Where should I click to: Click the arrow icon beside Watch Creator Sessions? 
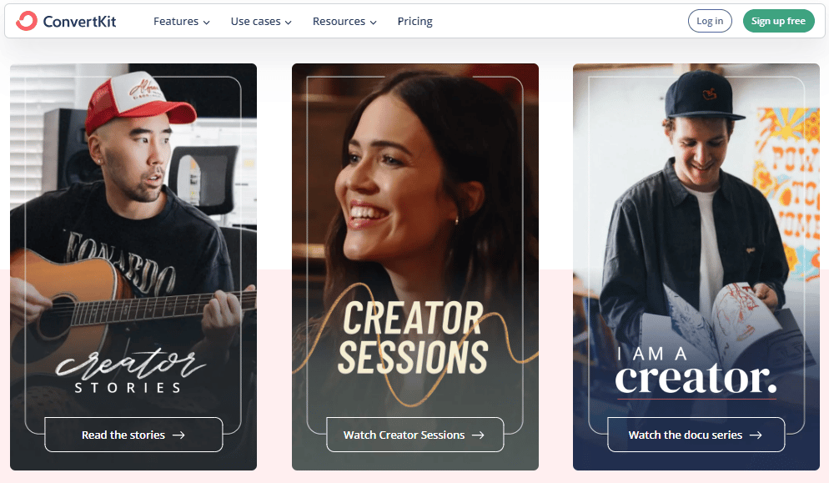coord(478,435)
